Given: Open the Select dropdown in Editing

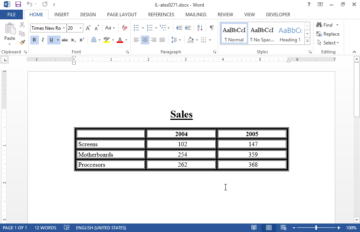Looking at the screenshot, I should pos(328,43).
